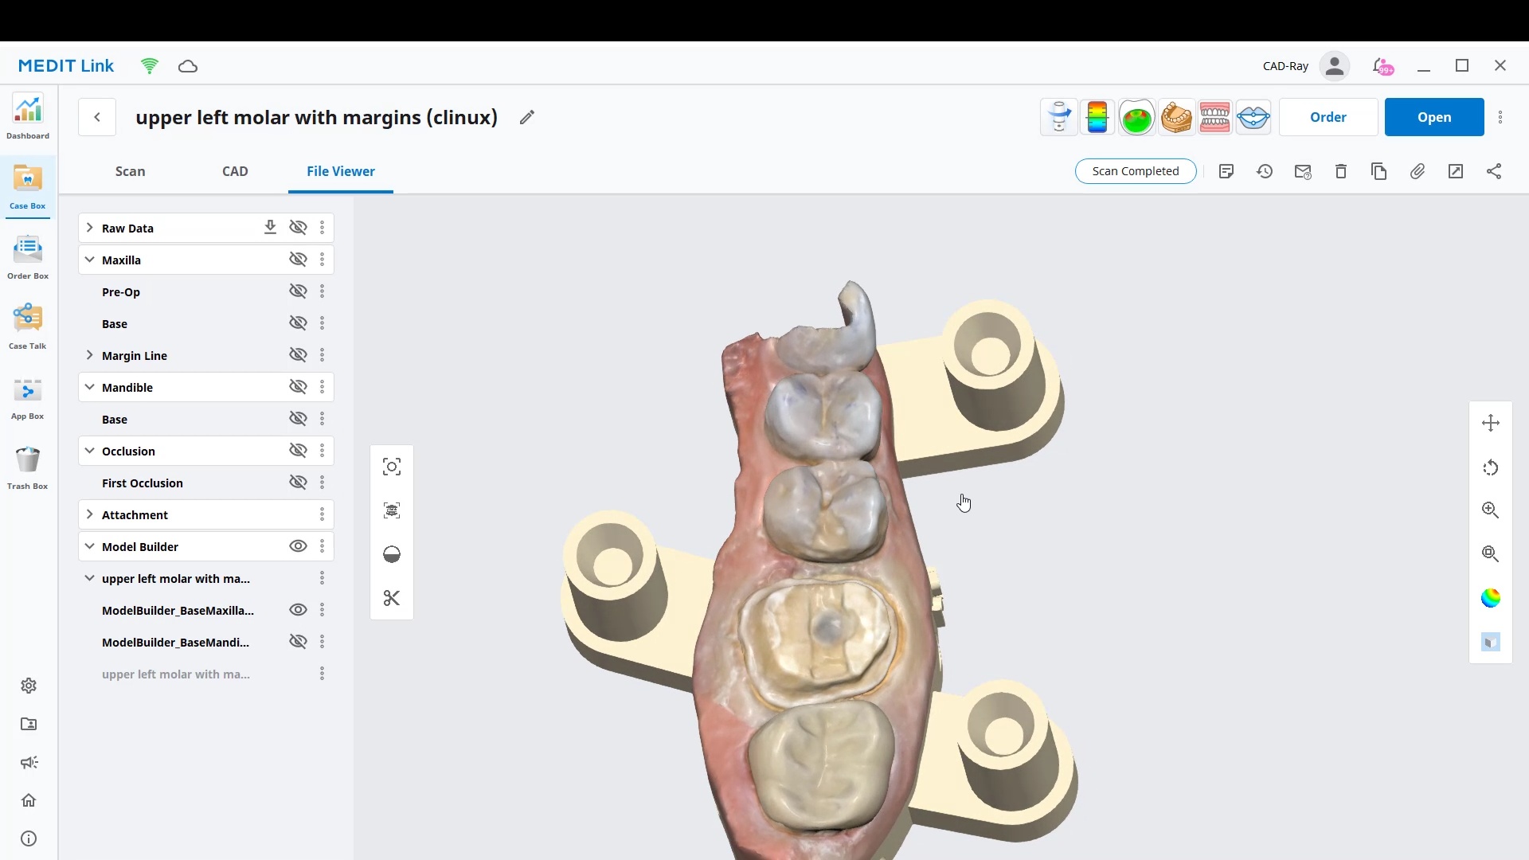Click the share case icon
Viewport: 1529px width, 860px height.
(1494, 171)
